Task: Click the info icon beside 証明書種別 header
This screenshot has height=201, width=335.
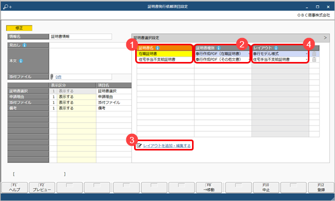Action: [218, 48]
